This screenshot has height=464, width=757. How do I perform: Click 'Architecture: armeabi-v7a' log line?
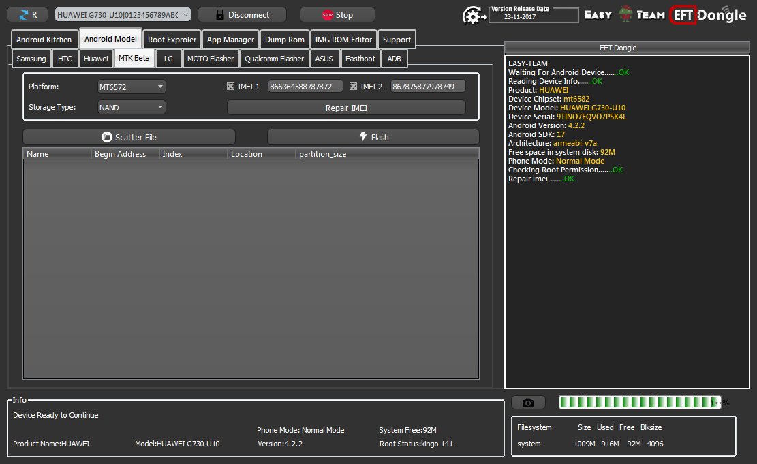(553, 143)
